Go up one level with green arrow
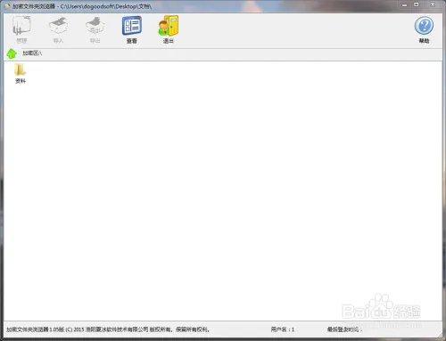The image size is (446, 341). tap(12, 53)
